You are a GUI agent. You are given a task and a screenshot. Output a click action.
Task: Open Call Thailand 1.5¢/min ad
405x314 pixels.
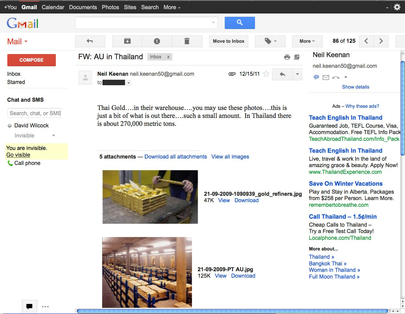[x=343, y=217]
